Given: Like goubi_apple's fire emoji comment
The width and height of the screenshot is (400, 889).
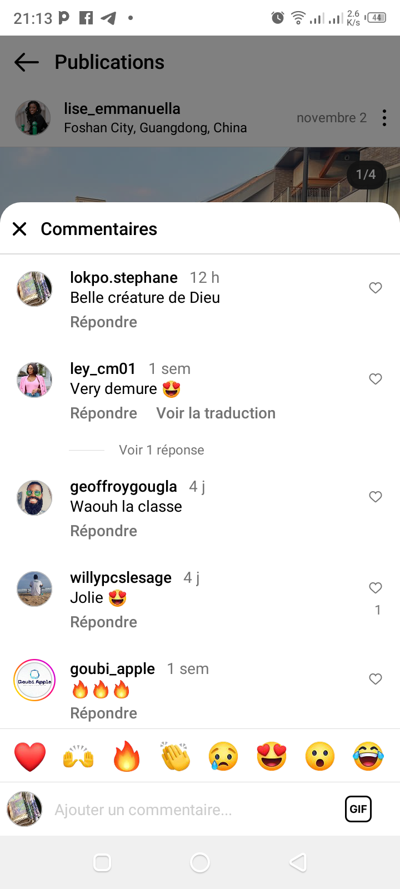Looking at the screenshot, I should tap(376, 679).
